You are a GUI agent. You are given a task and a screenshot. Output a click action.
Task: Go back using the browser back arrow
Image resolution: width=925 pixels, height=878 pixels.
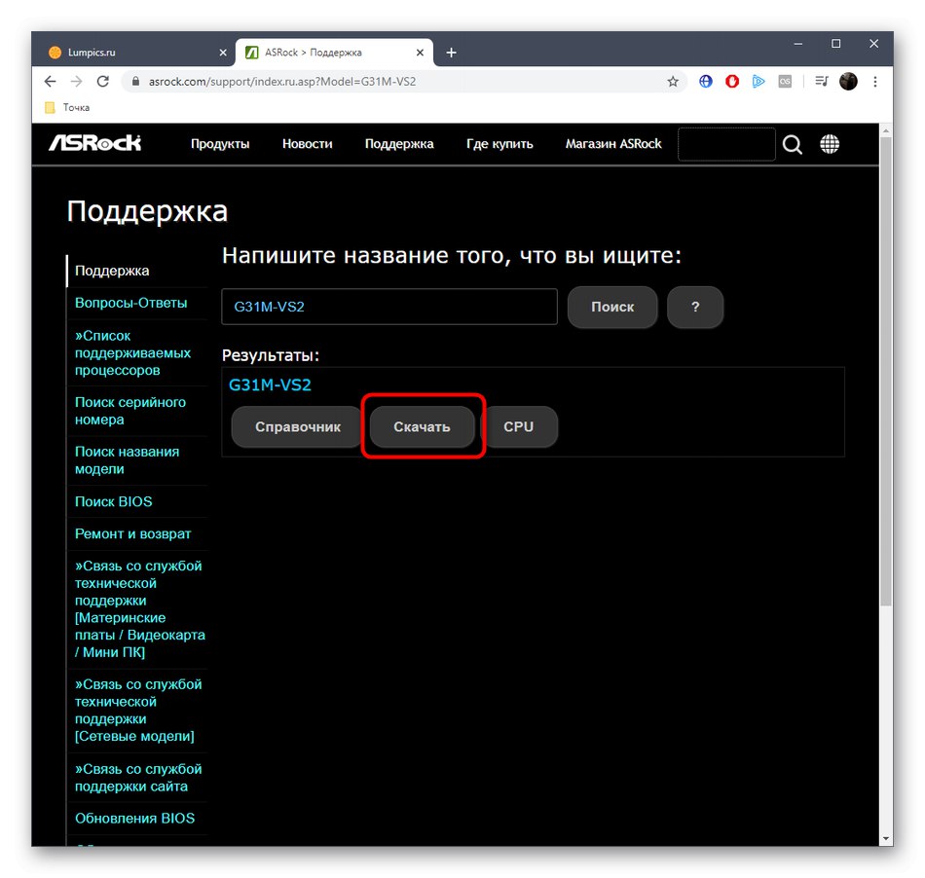[50, 82]
